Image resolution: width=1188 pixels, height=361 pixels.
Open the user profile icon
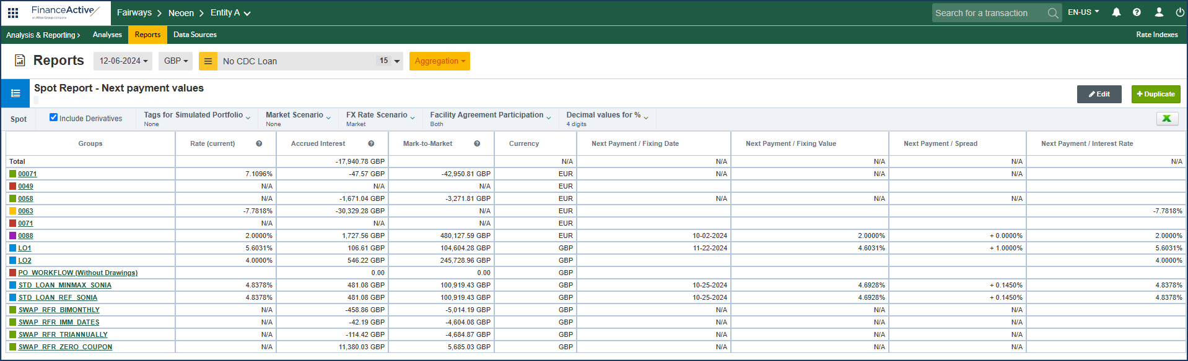pos(1158,12)
